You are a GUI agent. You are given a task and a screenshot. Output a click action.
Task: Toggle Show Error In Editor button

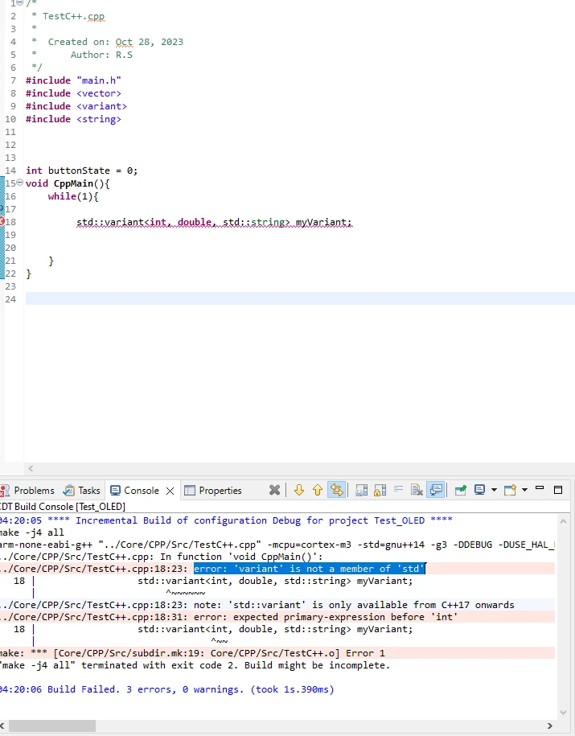point(336,490)
